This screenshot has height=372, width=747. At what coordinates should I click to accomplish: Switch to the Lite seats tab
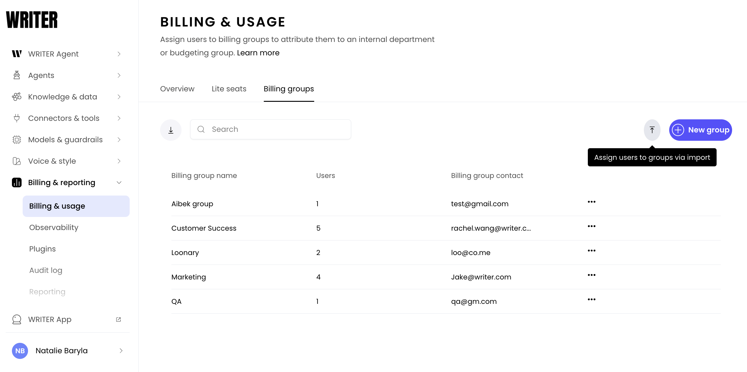(x=229, y=89)
